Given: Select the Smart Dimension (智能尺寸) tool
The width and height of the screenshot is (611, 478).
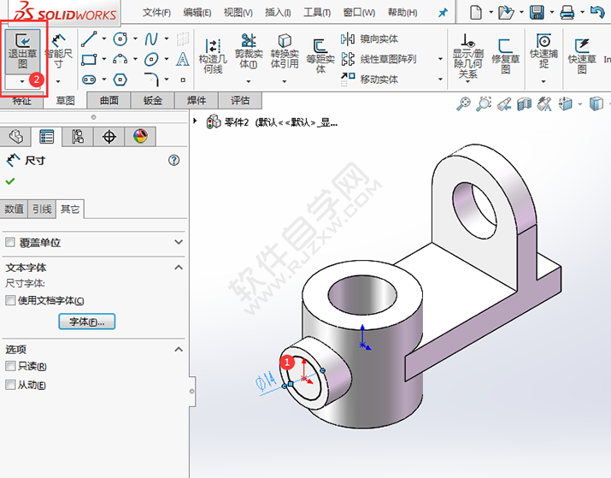Looking at the screenshot, I should click(58, 52).
